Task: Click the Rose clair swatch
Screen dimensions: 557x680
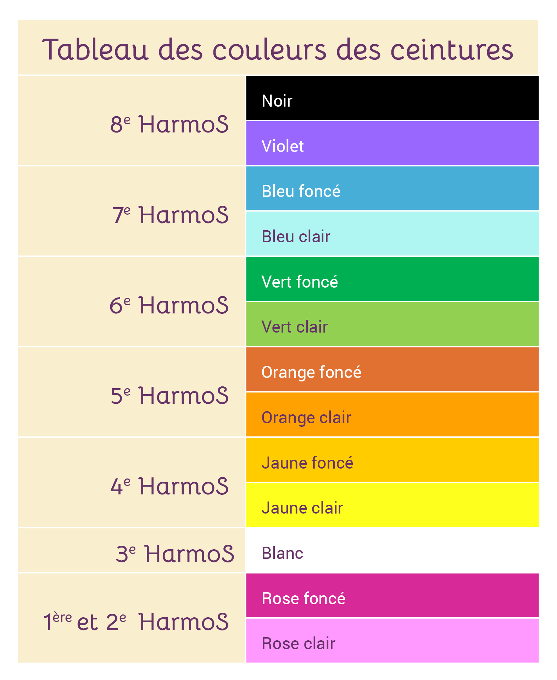Action: [392, 641]
